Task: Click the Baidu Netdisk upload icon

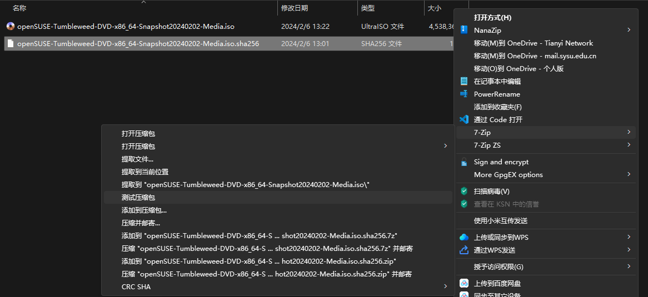Action: [x=464, y=283]
